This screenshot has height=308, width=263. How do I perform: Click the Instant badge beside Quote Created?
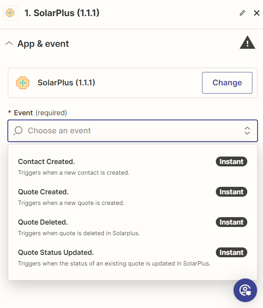232,192
